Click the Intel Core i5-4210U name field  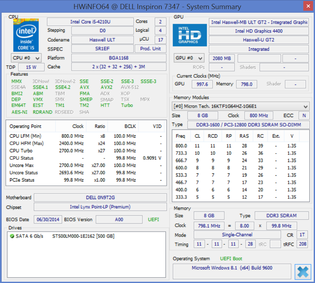point(90,22)
